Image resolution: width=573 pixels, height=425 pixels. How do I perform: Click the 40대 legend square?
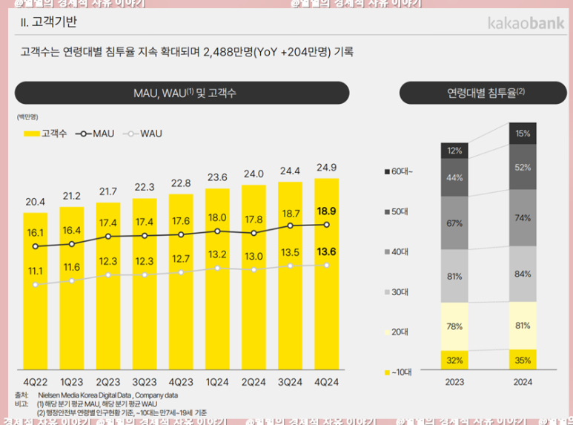387,252
